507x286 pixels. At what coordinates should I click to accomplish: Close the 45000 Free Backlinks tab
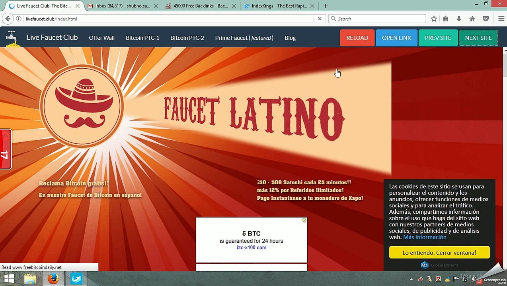[234, 6]
